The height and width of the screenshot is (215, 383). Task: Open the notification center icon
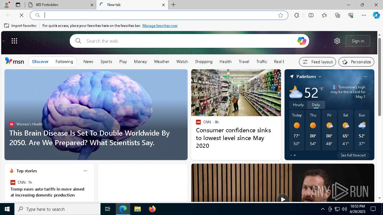373,209
